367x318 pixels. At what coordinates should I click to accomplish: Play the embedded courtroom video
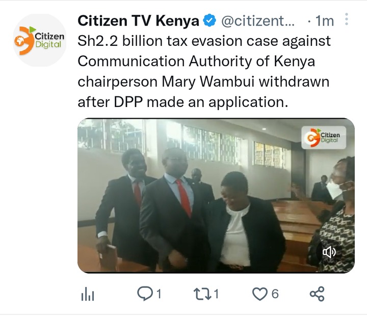216,195
